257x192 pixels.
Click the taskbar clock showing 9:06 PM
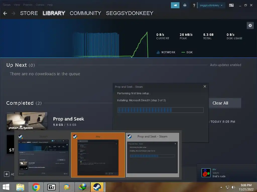246,187
